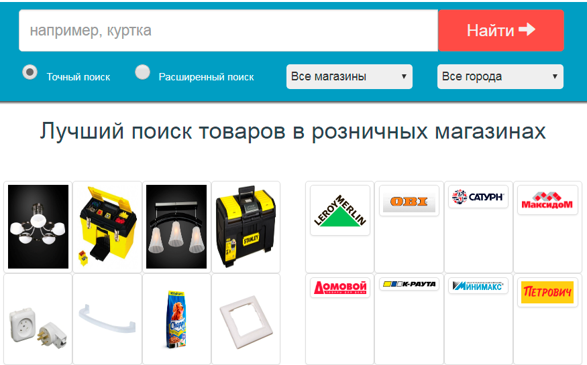Image resolution: width=587 pixels, height=365 pixels.
Task: Select the К-Раута store logo
Action: click(409, 284)
